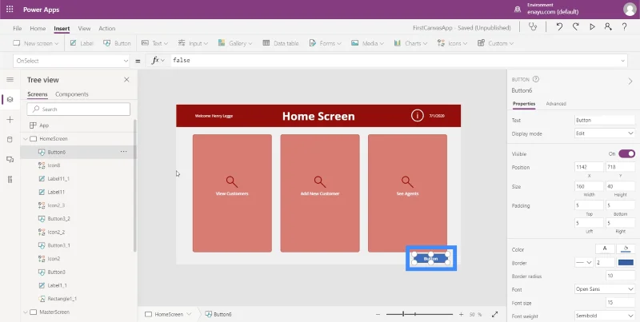Viewport: 640px width, 322px height.
Task: Adjust the zoom slider handle
Action: click(x=403, y=314)
